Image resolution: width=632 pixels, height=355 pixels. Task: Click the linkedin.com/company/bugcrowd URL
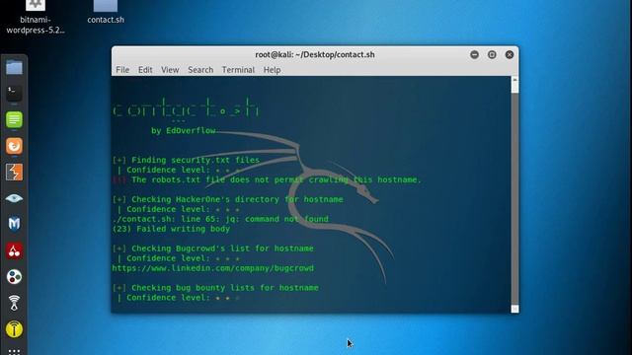pyautogui.click(x=213, y=268)
